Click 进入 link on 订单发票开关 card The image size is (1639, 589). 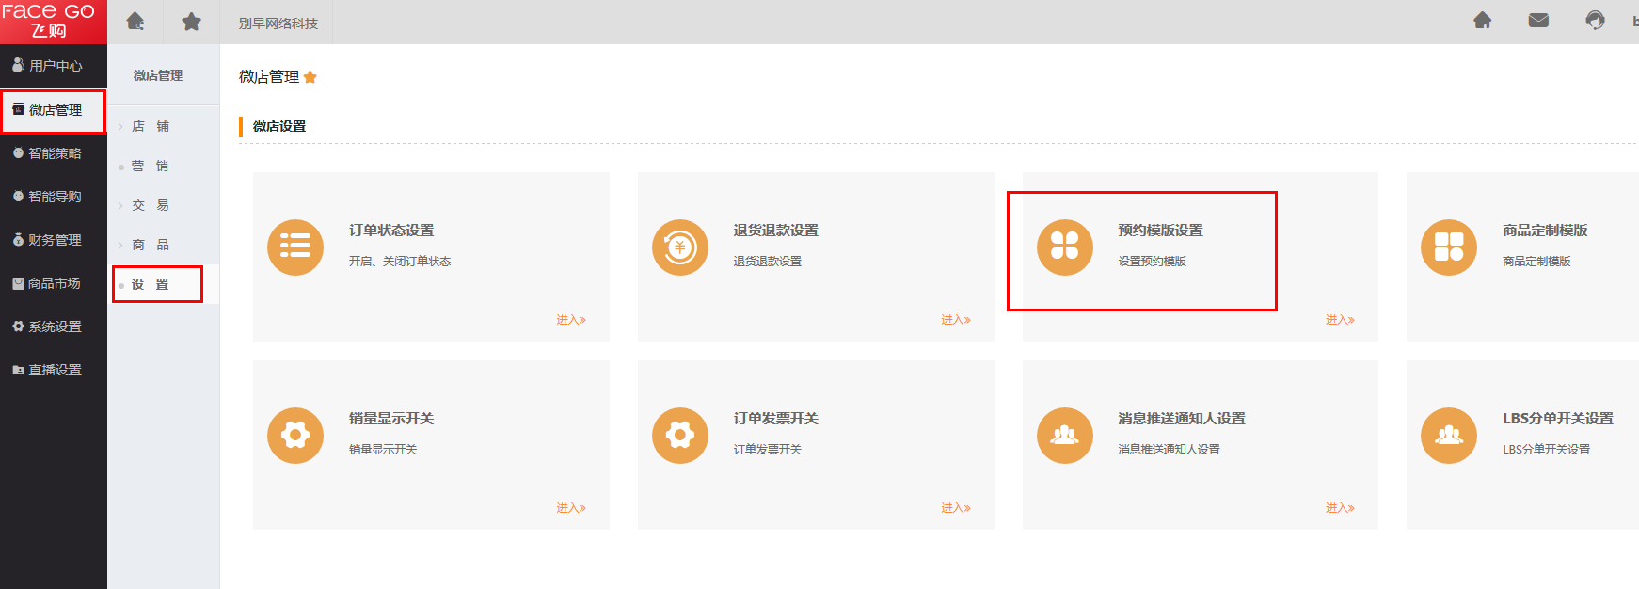tap(955, 508)
